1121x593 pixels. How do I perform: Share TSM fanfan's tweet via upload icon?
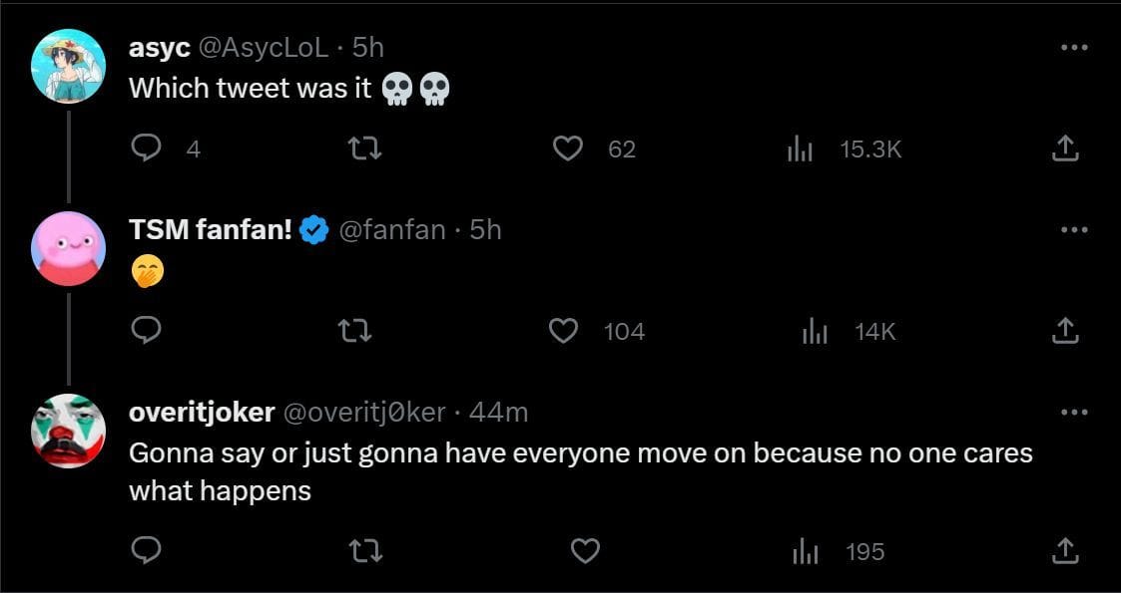click(x=1065, y=331)
